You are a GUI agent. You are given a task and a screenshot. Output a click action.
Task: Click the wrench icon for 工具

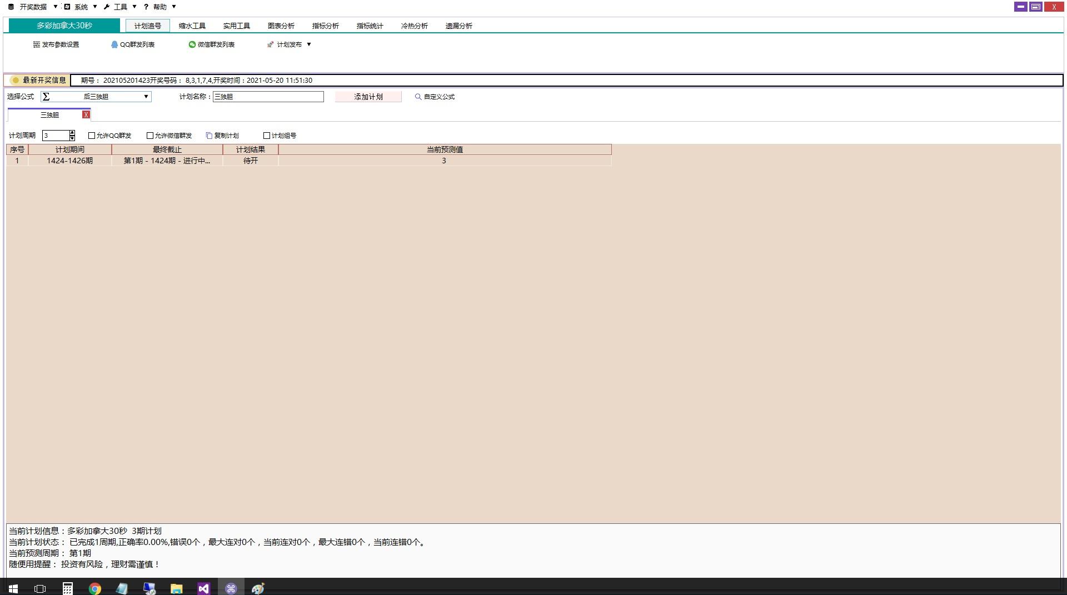[x=107, y=7]
